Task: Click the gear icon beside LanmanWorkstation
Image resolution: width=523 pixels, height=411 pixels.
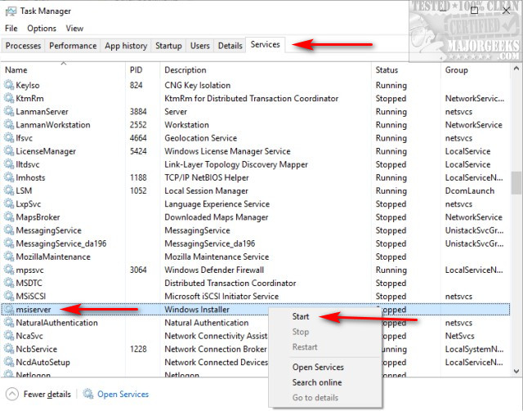Action: pos(9,124)
